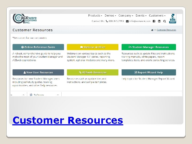This screenshot has height=144, width=192.
Task: Open the Report Wizard Help button
Action: click(149, 72)
